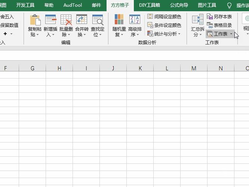Click the 保留数值 button
The width and height of the screenshot is (249, 187).
tap(9, 25)
